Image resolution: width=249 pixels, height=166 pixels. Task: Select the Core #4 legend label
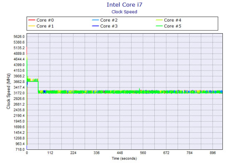click(173, 20)
